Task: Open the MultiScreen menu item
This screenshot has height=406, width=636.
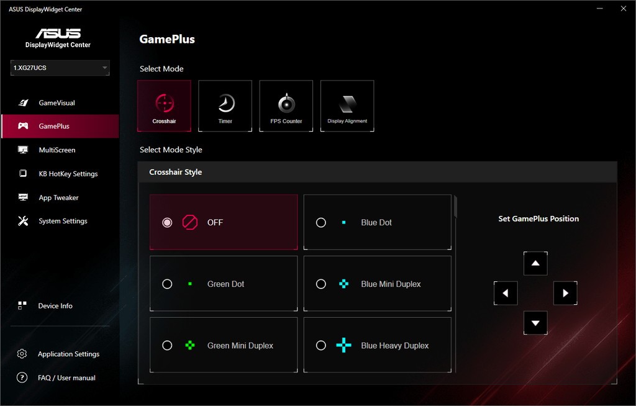Action: [x=60, y=150]
